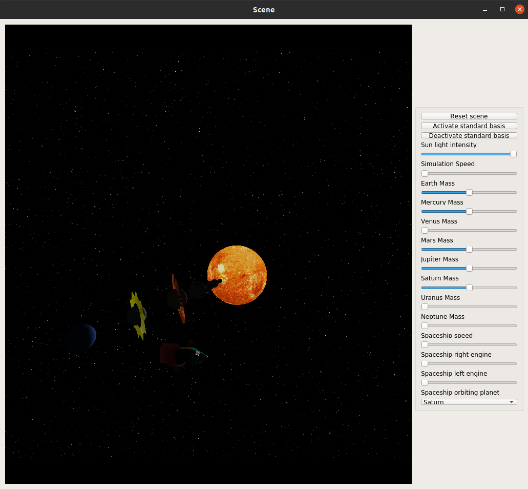528x489 pixels.
Task: Maximize the Scene window
Action: point(502,9)
